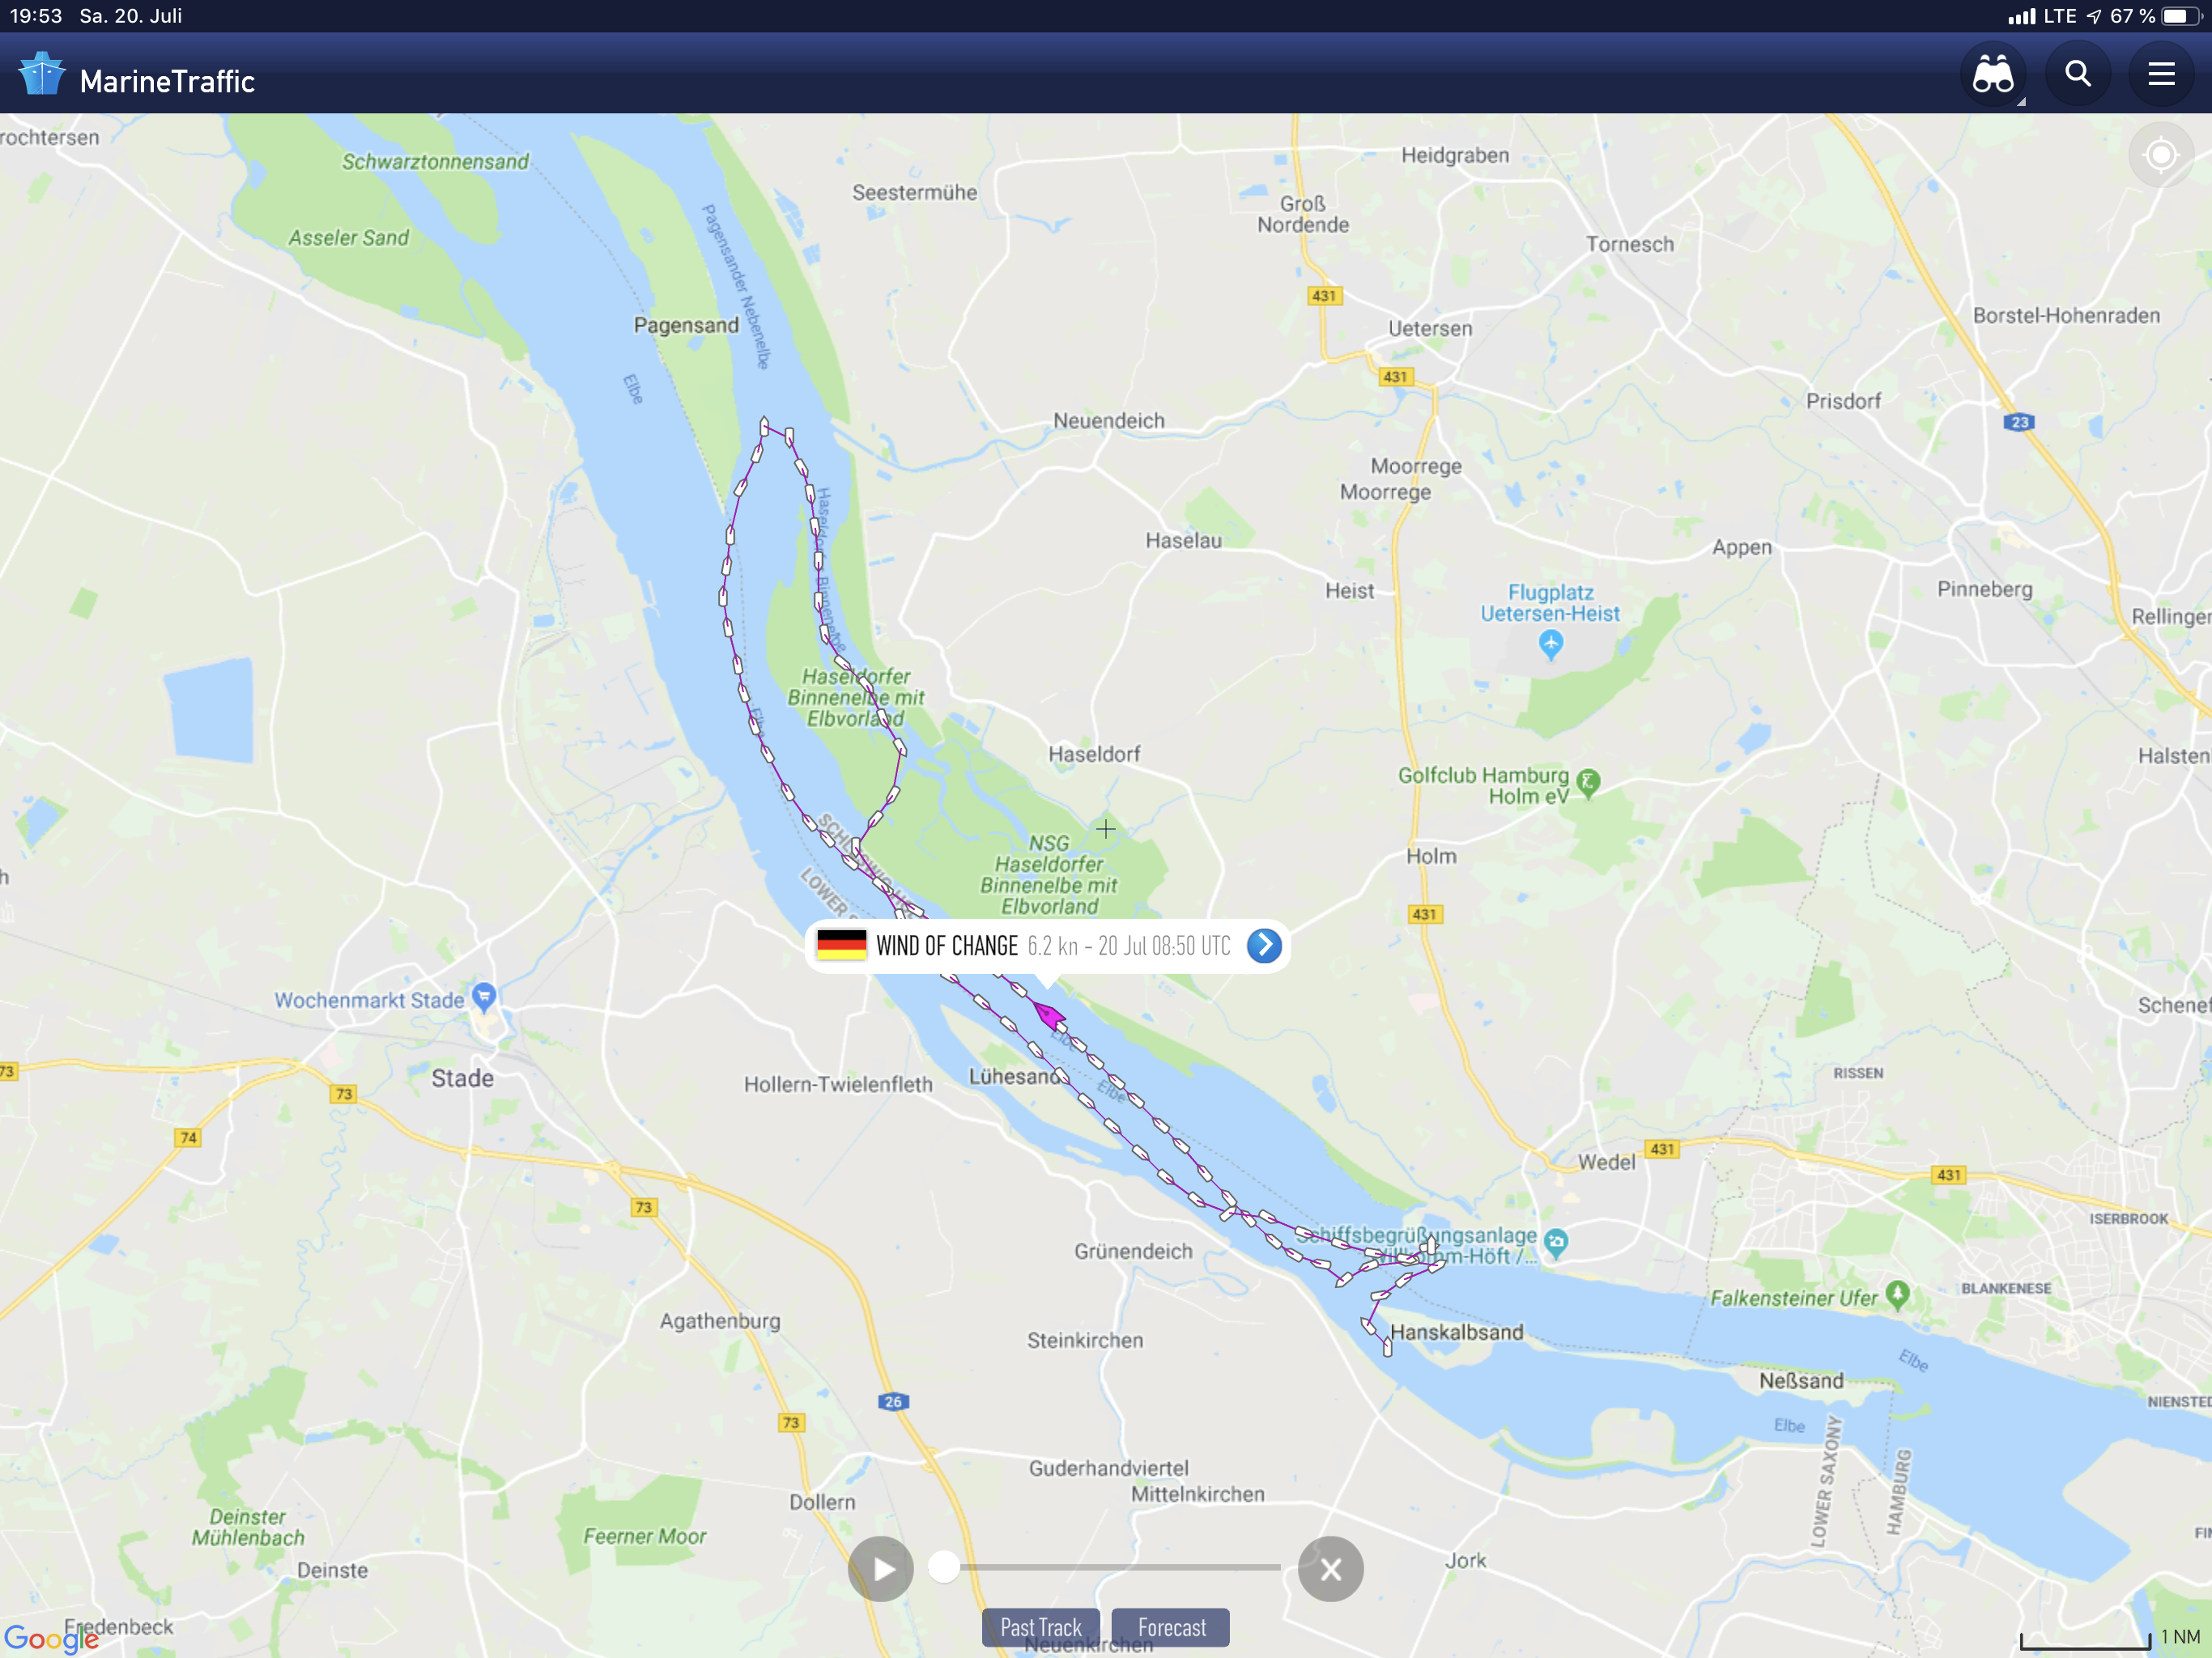Click the playback timeline slider handle

[943, 1567]
